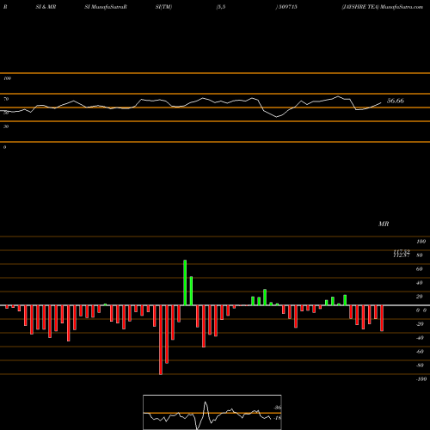Click the 509715 stock code text

287,7
